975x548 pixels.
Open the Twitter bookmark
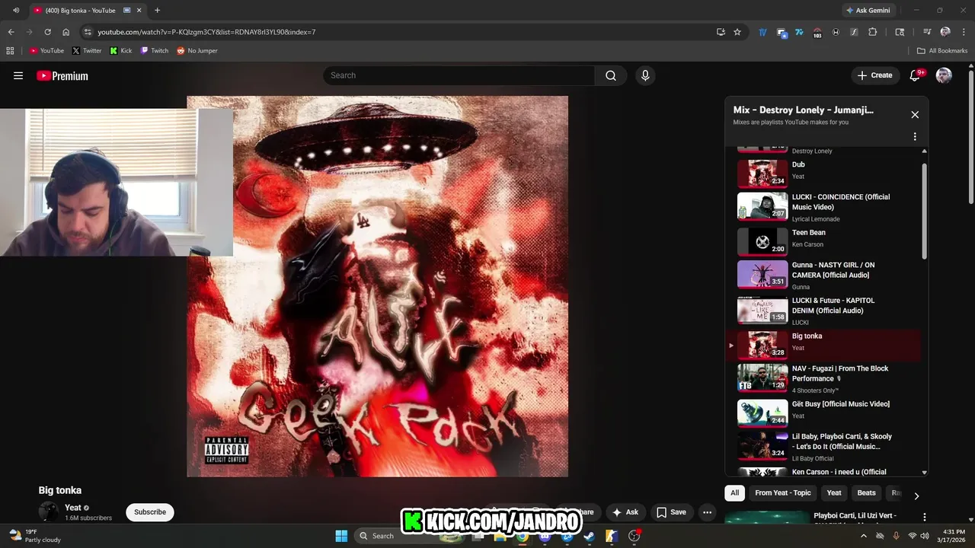[86, 51]
